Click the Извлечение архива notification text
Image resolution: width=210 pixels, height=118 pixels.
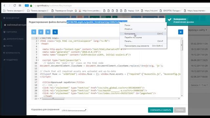click(183, 22)
